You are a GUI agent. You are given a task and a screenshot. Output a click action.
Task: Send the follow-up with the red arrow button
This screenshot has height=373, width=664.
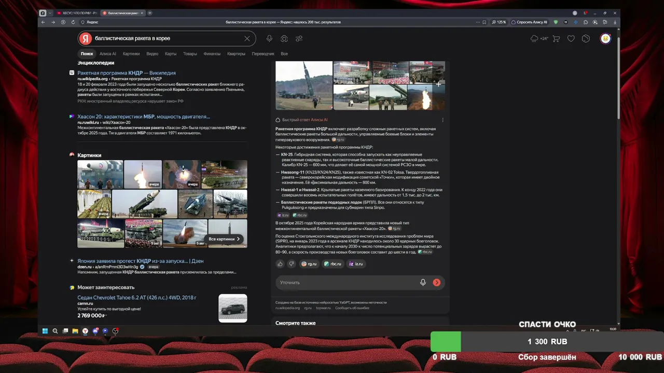(437, 282)
